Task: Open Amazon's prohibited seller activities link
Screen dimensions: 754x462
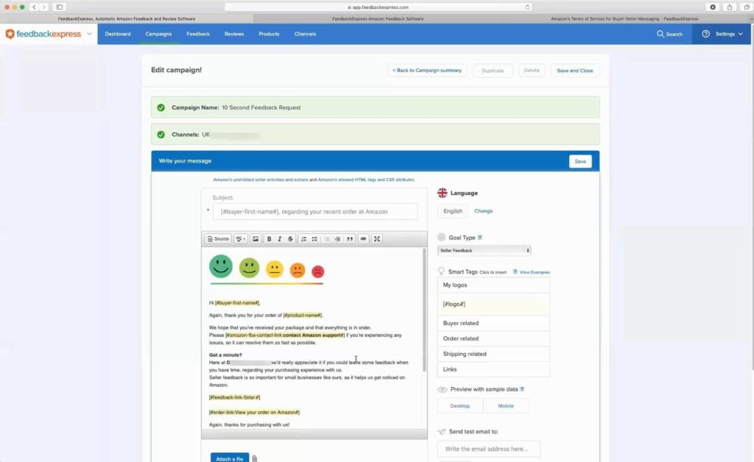Action: click(260, 180)
